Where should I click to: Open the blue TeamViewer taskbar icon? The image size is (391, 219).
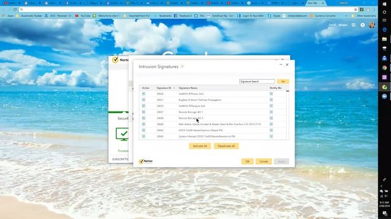[x=384, y=96]
